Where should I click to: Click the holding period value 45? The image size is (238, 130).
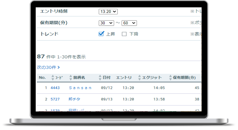pos(197,88)
